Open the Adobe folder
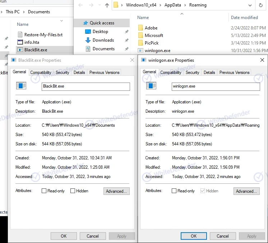This screenshot has height=243, width=268. click(x=151, y=28)
